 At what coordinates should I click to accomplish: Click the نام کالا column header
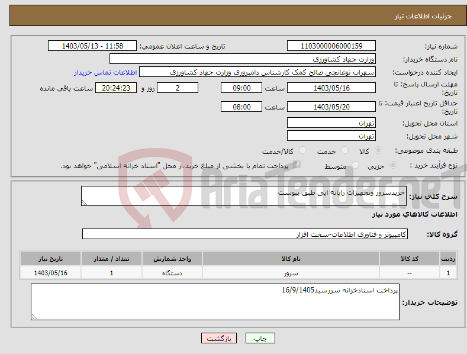[x=291, y=259]
